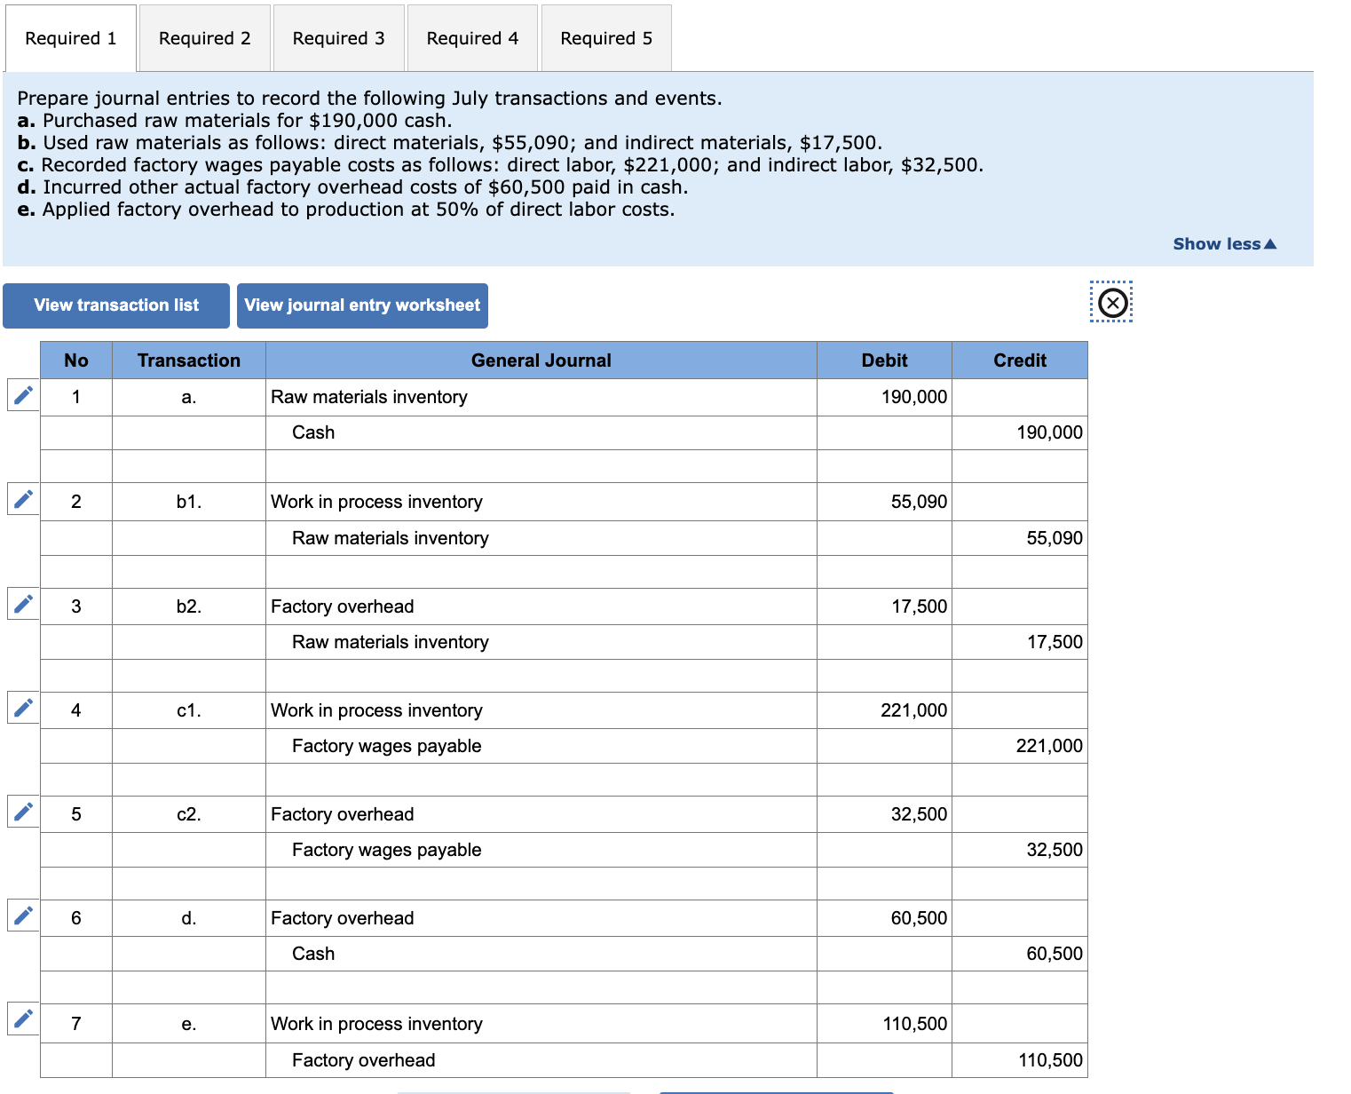This screenshot has width=1351, height=1094.
Task: Collapse instructions with Show less
Action: click(x=1224, y=244)
